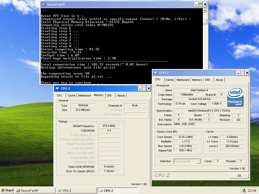Expand the Processor #1 selection dropdown
Screen dimensions: 259x194
tap(199, 161)
